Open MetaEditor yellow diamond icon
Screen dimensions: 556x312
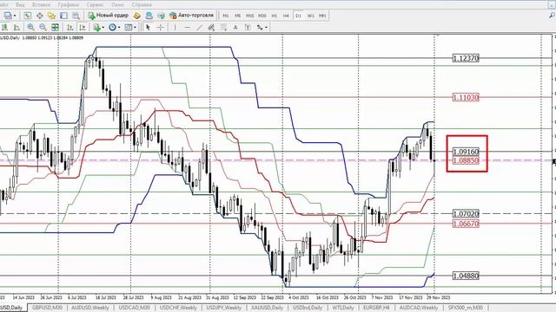(137, 16)
